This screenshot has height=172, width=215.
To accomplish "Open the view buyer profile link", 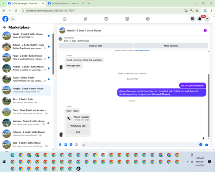I will [142, 50].
